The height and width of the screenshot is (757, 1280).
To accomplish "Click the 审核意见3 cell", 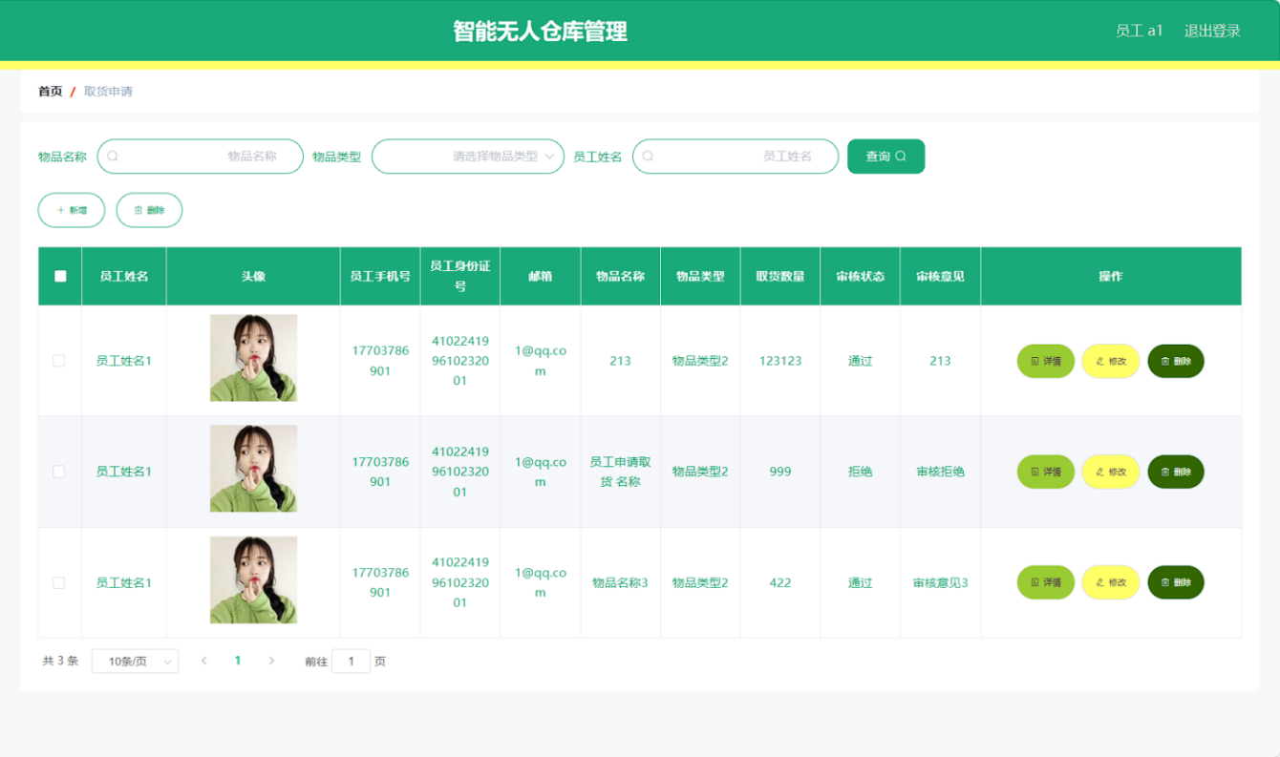I will [x=940, y=582].
